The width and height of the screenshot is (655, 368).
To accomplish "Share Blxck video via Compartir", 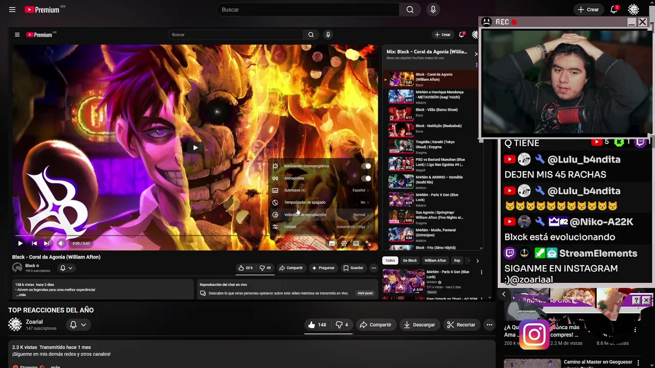I will click(291, 268).
